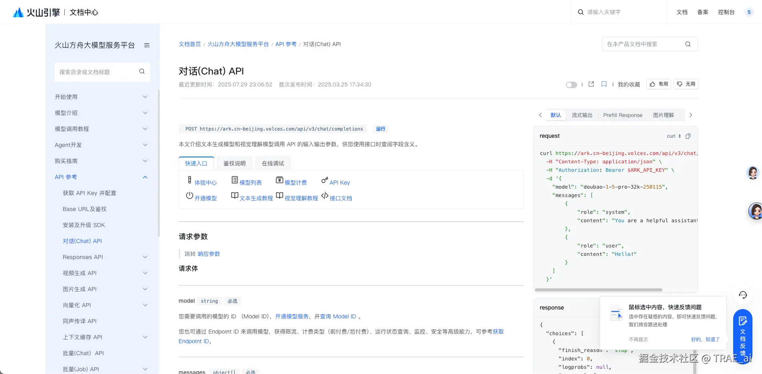Click the 运行 button
Image resolution: width=762 pixels, height=374 pixels.
[x=381, y=129]
